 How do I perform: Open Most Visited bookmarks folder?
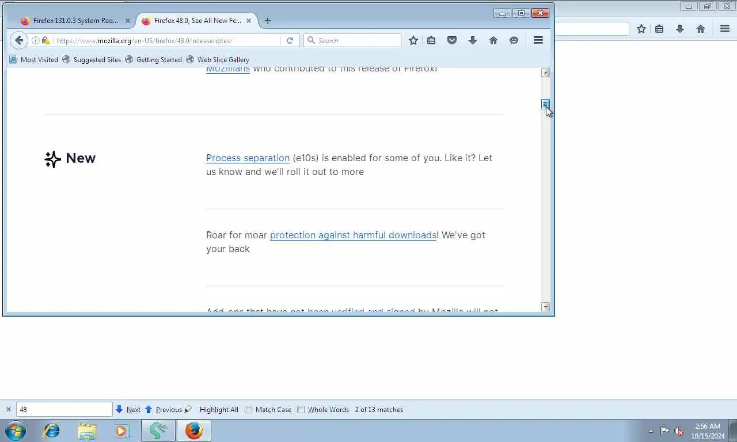tap(34, 59)
